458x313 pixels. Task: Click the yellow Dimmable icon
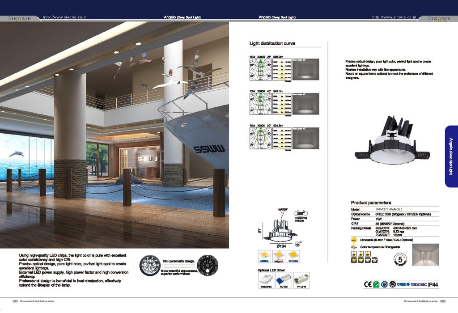354,240
